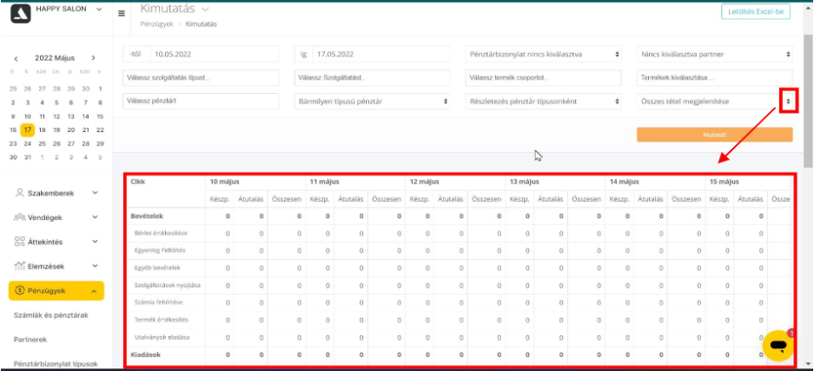Click Válassz szolgáltatás típust field
Image resolution: width=814 pixels, height=371 pixels.
201,78
